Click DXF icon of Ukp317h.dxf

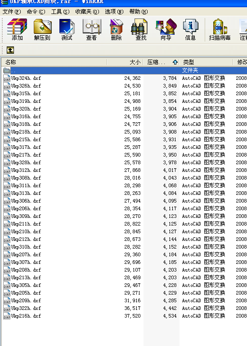coord(7,147)
